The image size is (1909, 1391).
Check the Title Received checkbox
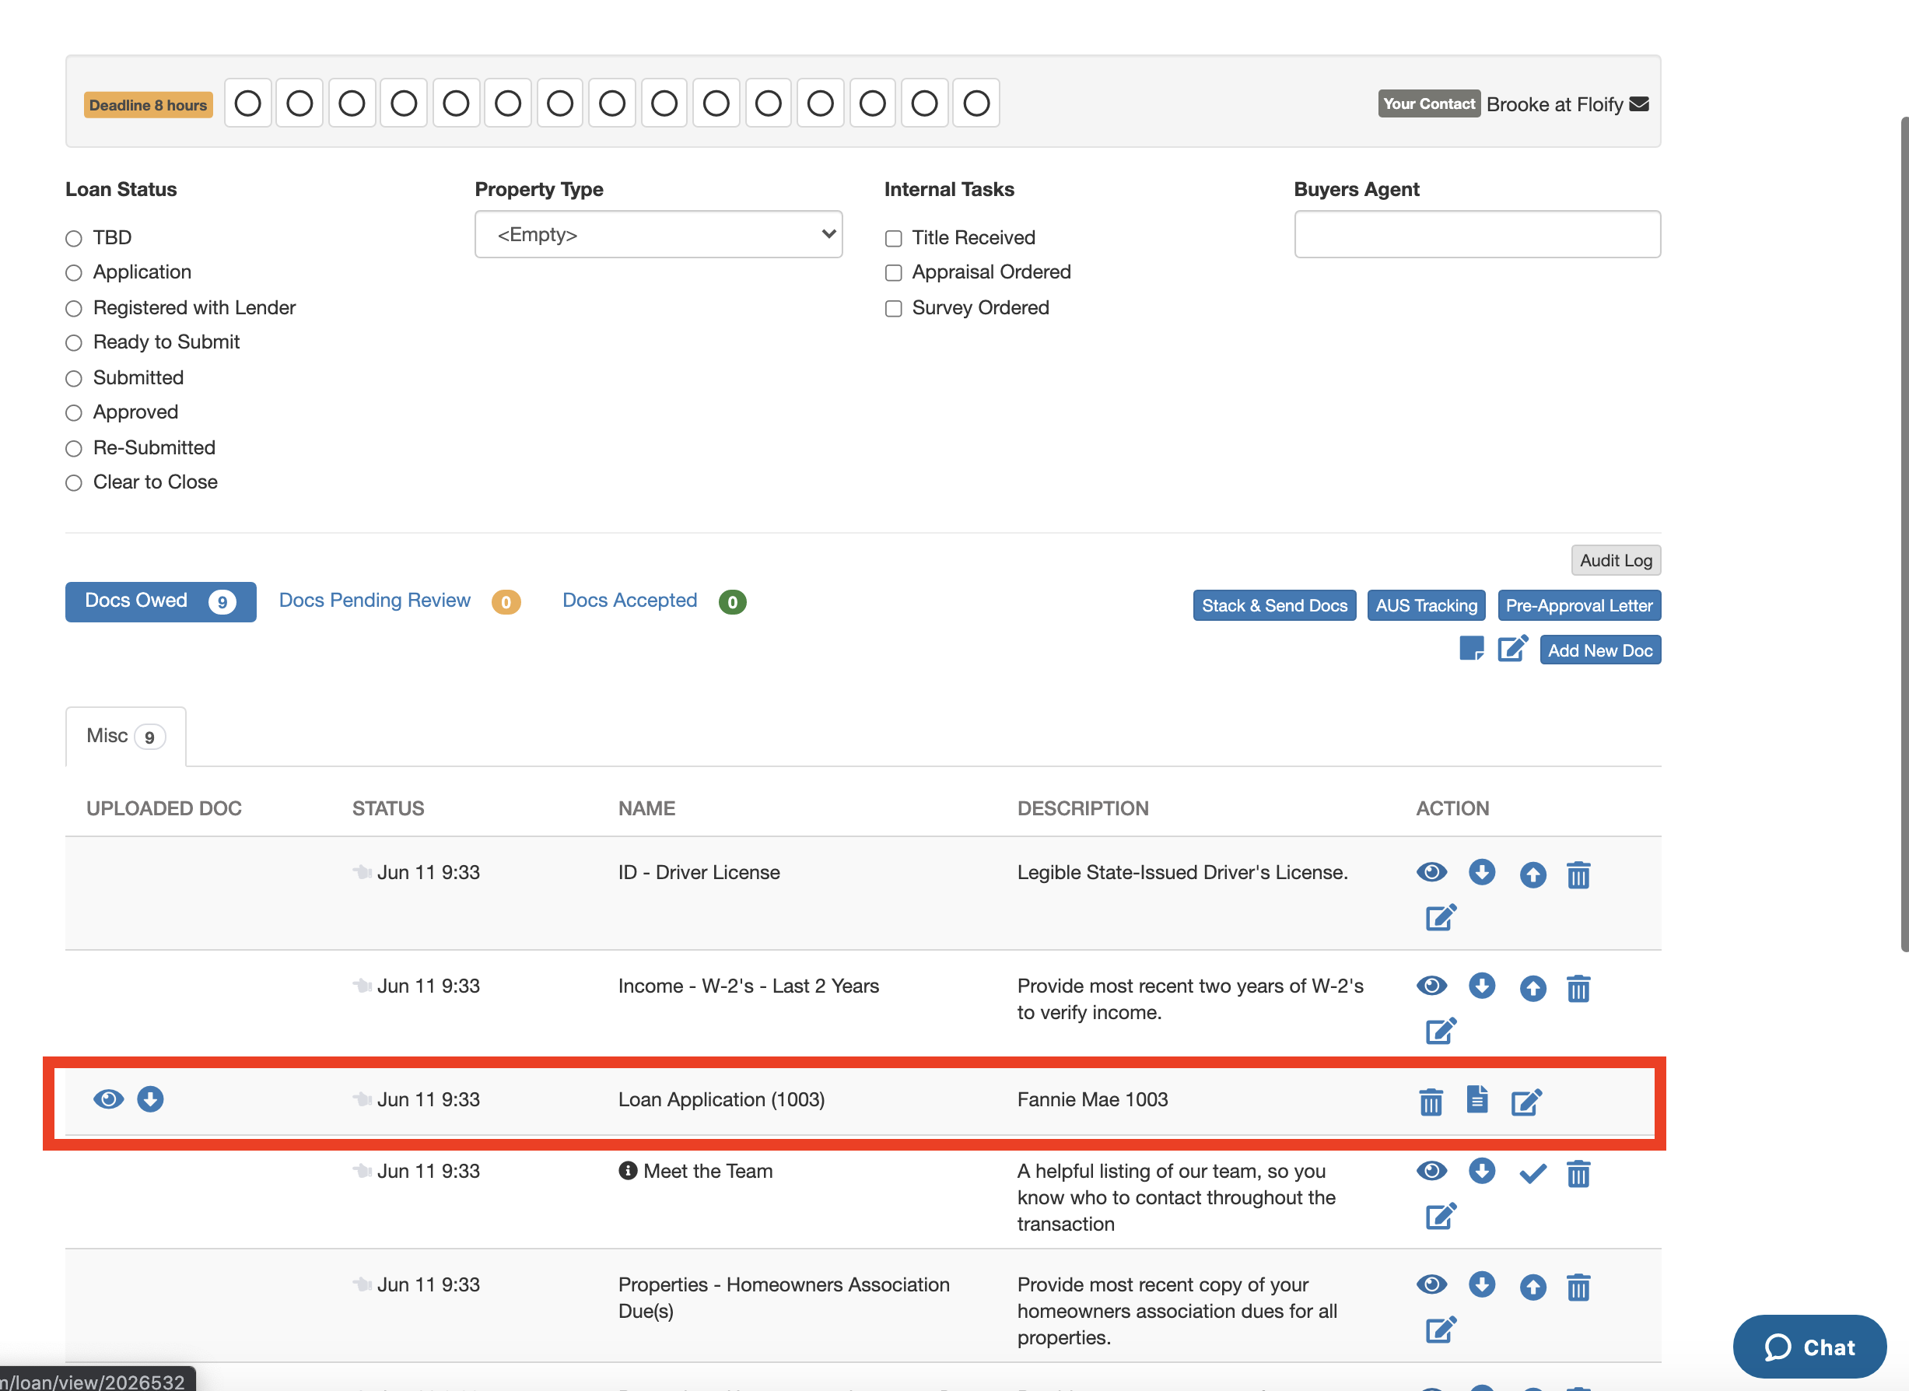coord(893,238)
